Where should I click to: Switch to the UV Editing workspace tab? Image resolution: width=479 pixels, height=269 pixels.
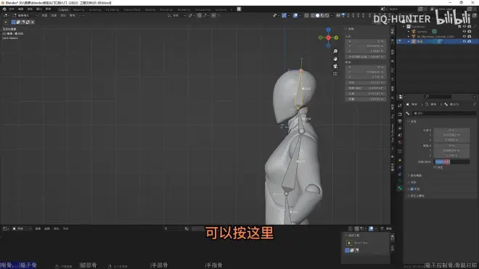coord(112,9)
